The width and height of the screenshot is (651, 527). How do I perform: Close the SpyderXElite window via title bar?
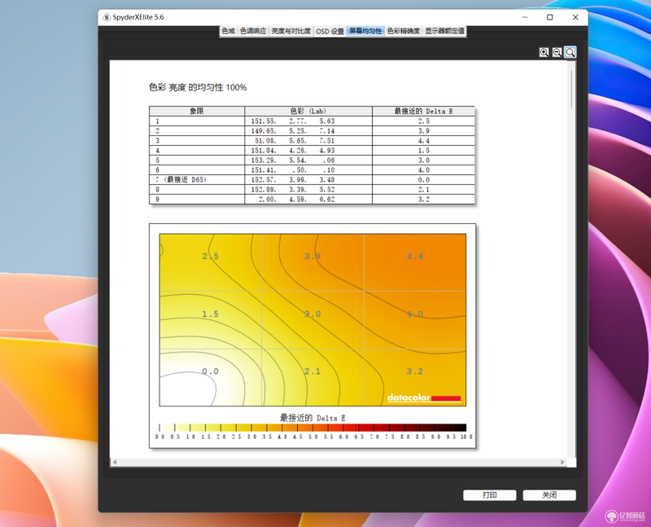575,17
